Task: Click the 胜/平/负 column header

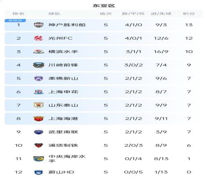Action: (x=133, y=13)
